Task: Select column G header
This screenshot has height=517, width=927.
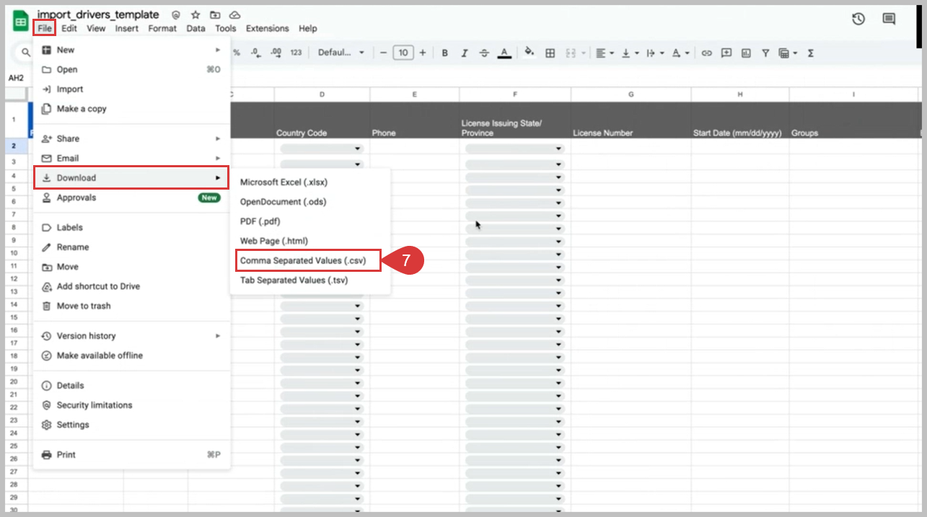Action: click(631, 94)
